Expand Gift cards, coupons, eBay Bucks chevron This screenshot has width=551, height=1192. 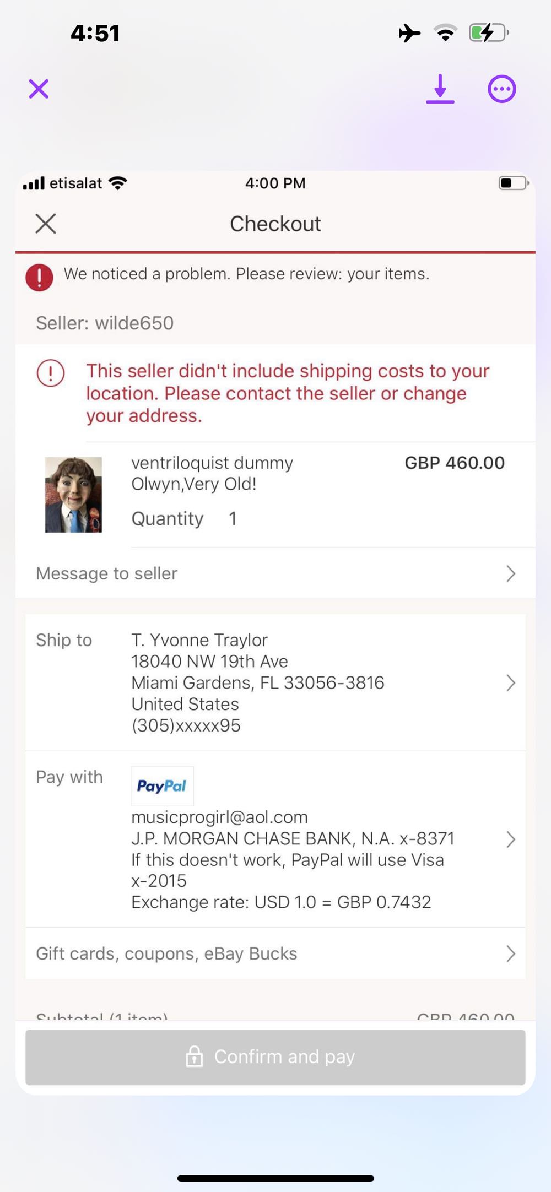(x=510, y=954)
